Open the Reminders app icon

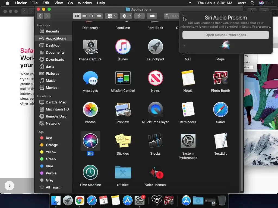[188, 109]
